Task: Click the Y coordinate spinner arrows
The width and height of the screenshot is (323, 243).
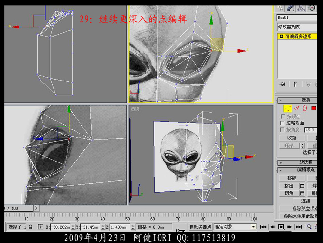Action: (x=103, y=227)
